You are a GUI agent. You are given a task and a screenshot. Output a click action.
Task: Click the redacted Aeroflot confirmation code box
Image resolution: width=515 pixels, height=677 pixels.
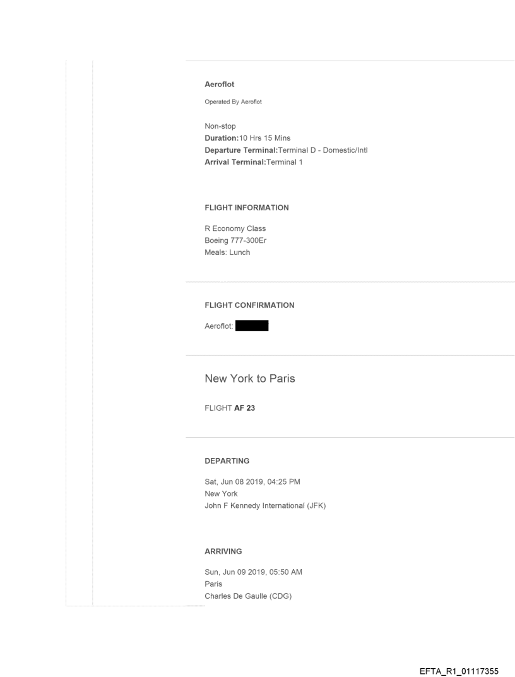252,326
